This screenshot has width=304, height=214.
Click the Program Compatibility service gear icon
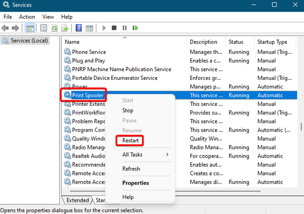coord(67,129)
